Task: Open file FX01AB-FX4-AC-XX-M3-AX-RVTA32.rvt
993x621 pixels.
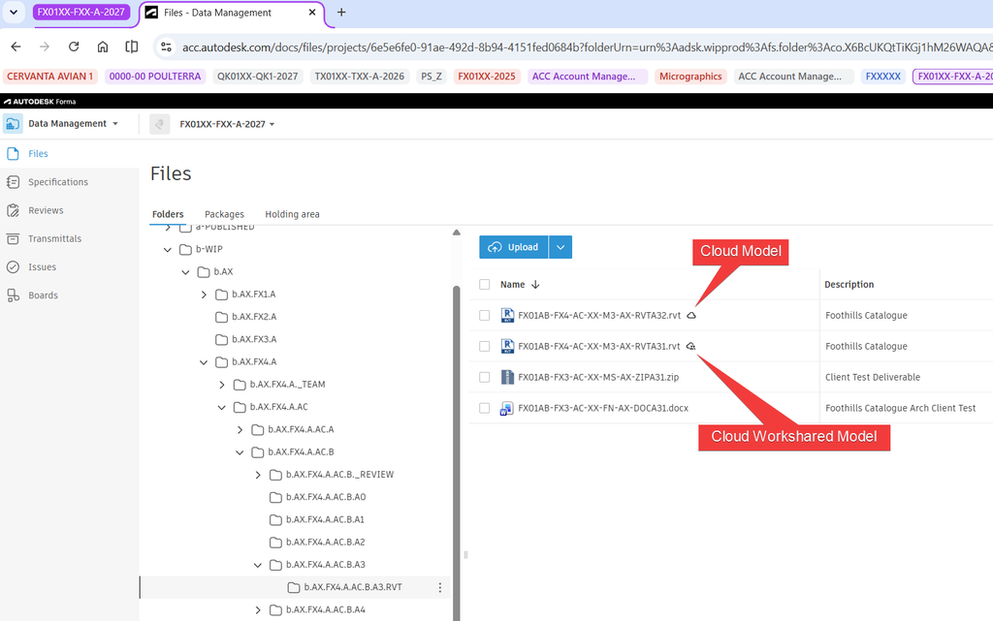Action: [x=599, y=316]
